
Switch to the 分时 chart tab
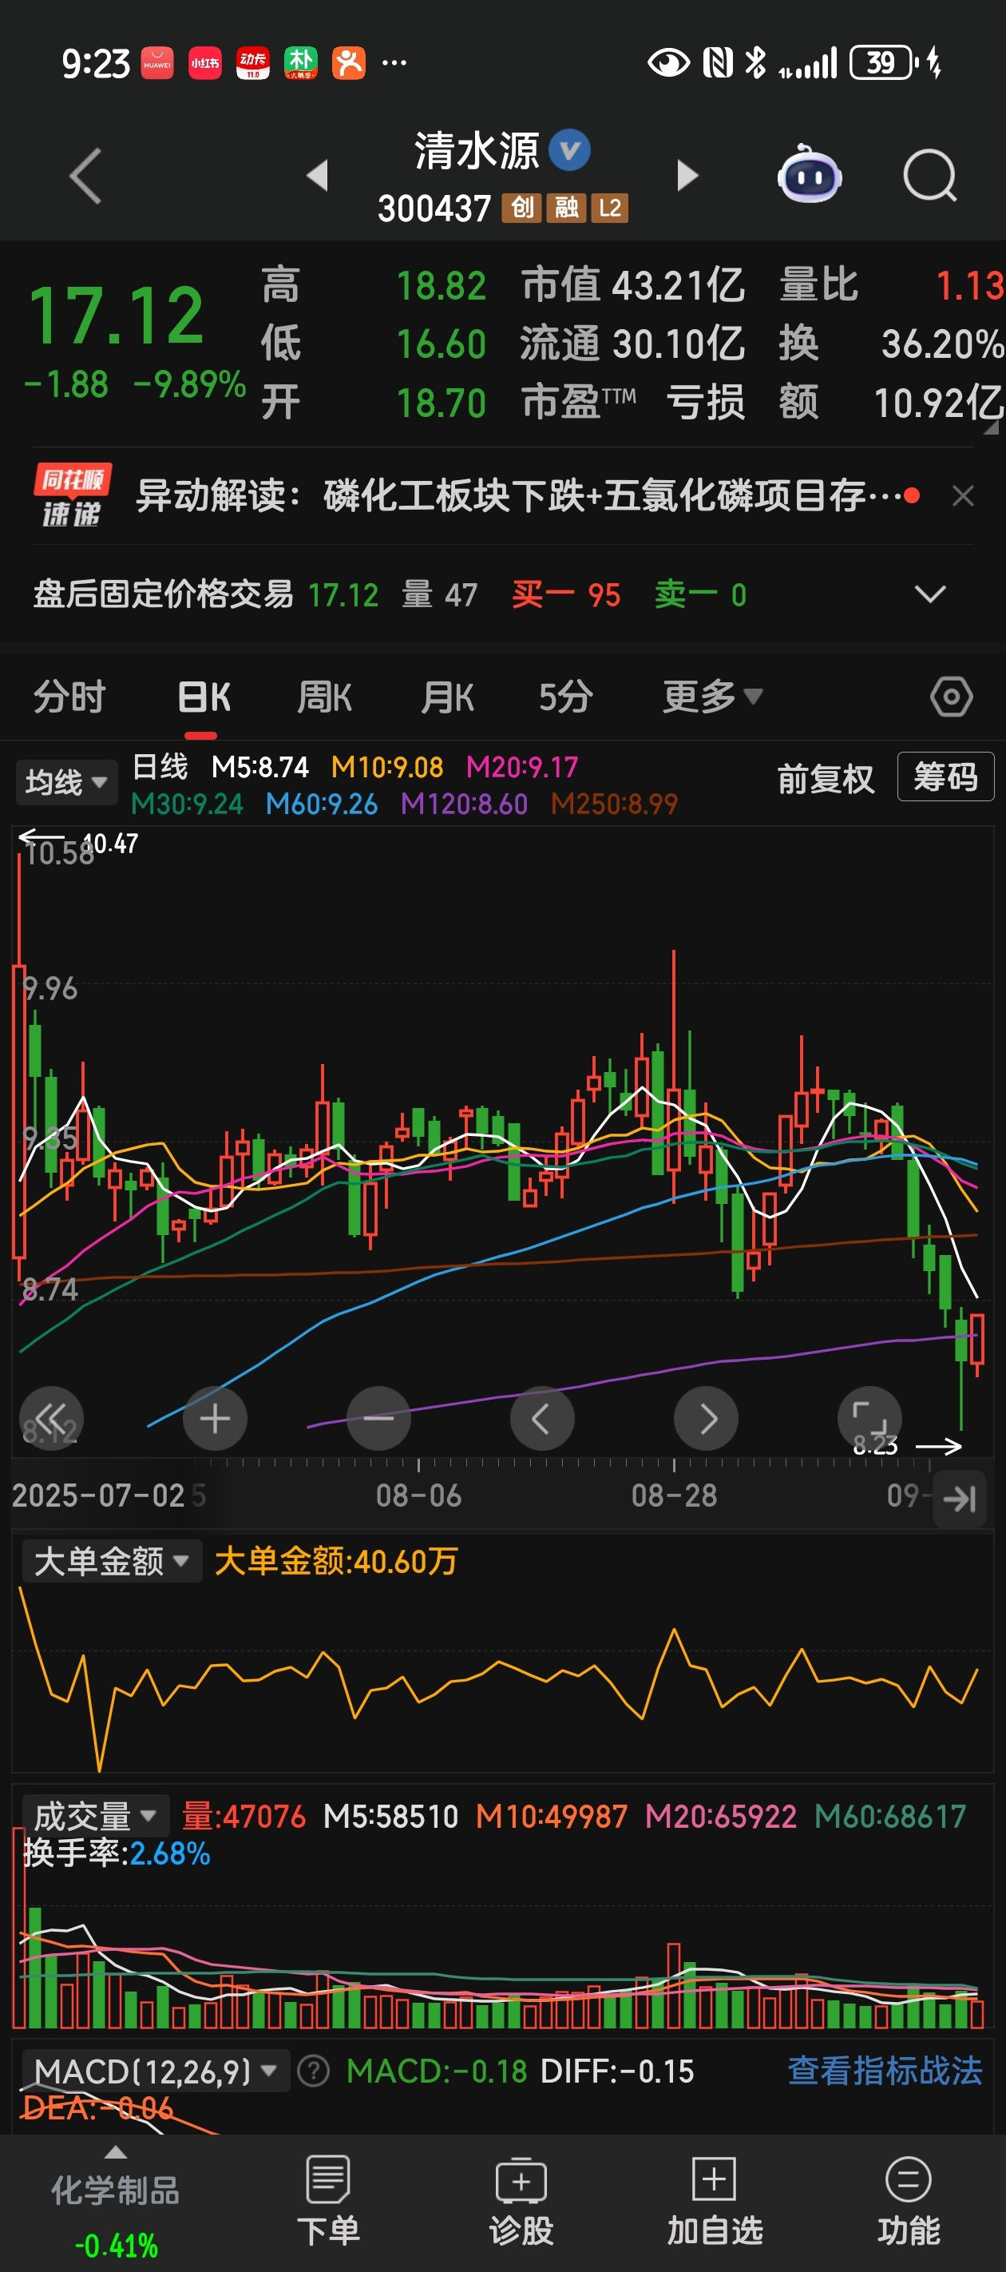69,697
